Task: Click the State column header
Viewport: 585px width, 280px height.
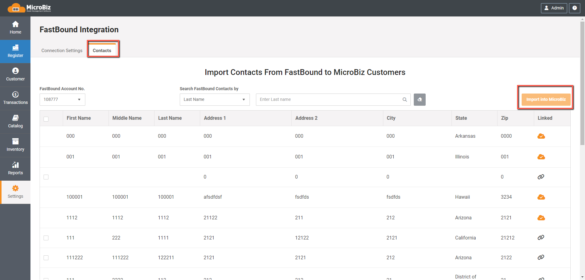Action: 461,118
